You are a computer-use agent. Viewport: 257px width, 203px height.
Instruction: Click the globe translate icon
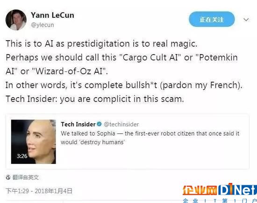click(x=8, y=177)
